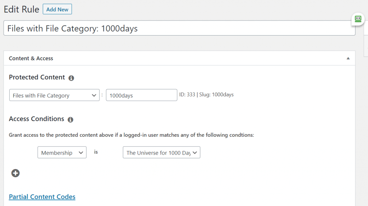Screen dimensions: 368x206
Task: Click the 1000days category input field
Action: pyautogui.click(x=141, y=95)
